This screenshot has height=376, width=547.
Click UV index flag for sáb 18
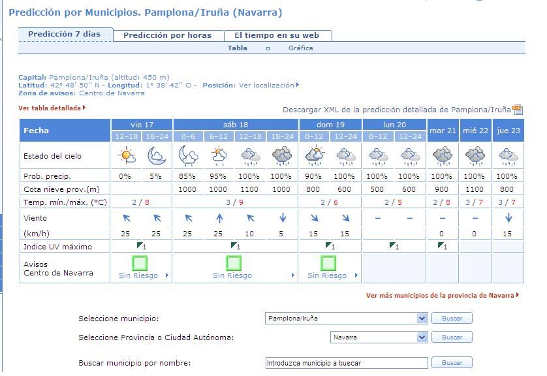[x=236, y=246]
